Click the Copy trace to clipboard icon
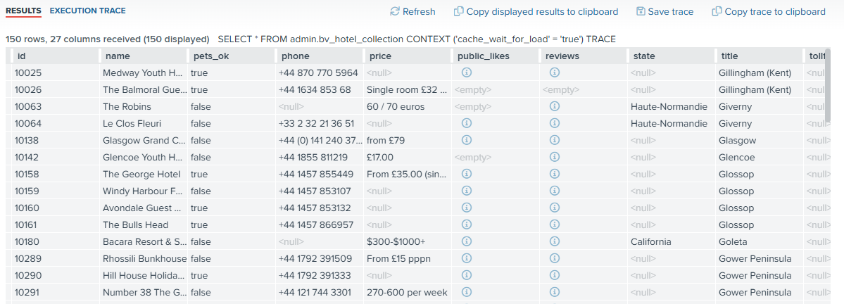 point(717,11)
